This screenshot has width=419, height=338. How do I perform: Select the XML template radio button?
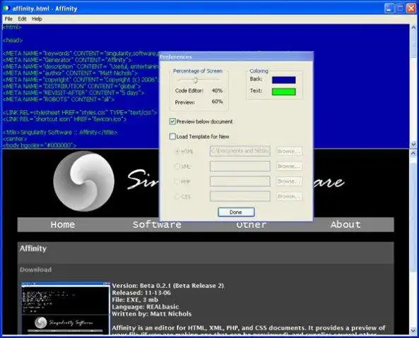177,167
